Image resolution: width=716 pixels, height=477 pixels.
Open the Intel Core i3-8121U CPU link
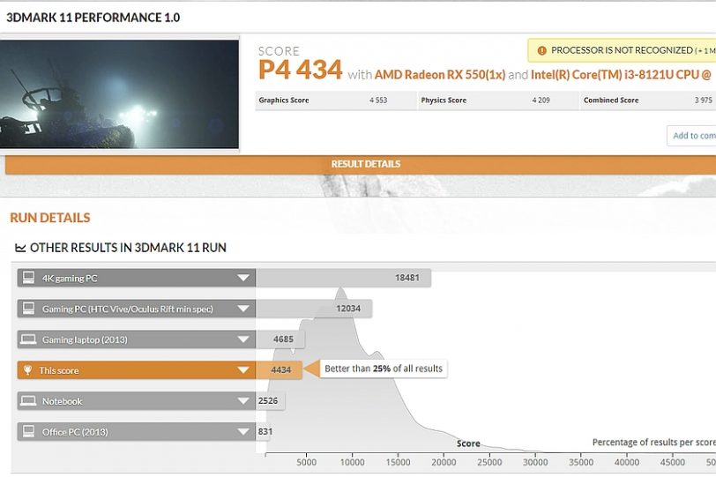[x=621, y=74]
